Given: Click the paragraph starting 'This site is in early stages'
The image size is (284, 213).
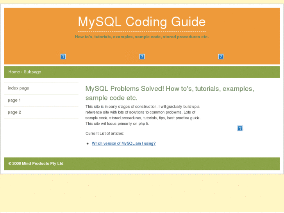Looking at the screenshot, I should click(143, 115).
